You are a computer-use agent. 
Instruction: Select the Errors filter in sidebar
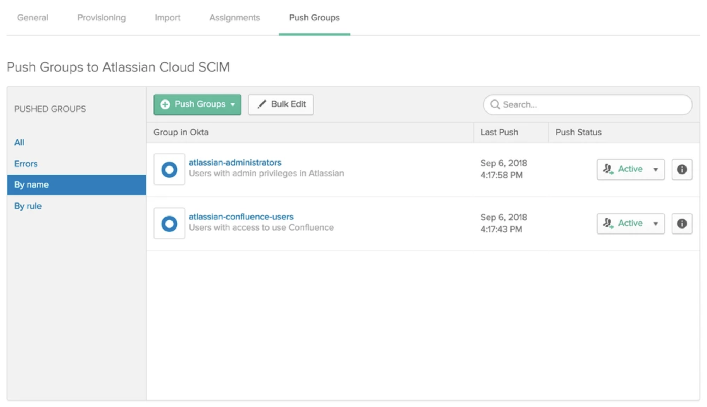pyautogui.click(x=27, y=163)
